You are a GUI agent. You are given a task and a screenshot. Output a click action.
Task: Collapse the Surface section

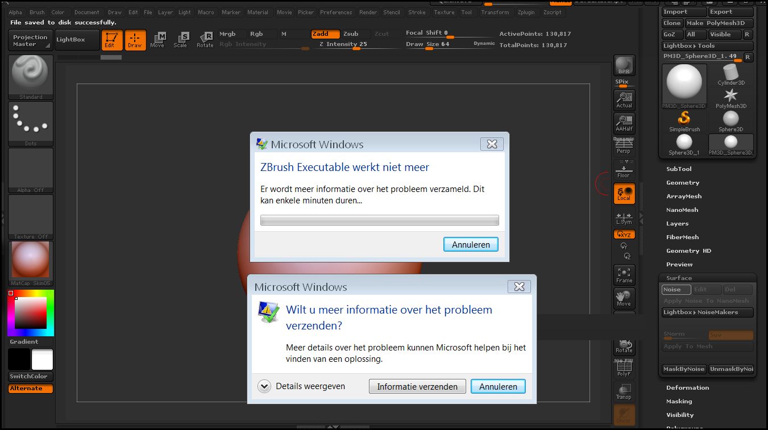[x=679, y=278]
